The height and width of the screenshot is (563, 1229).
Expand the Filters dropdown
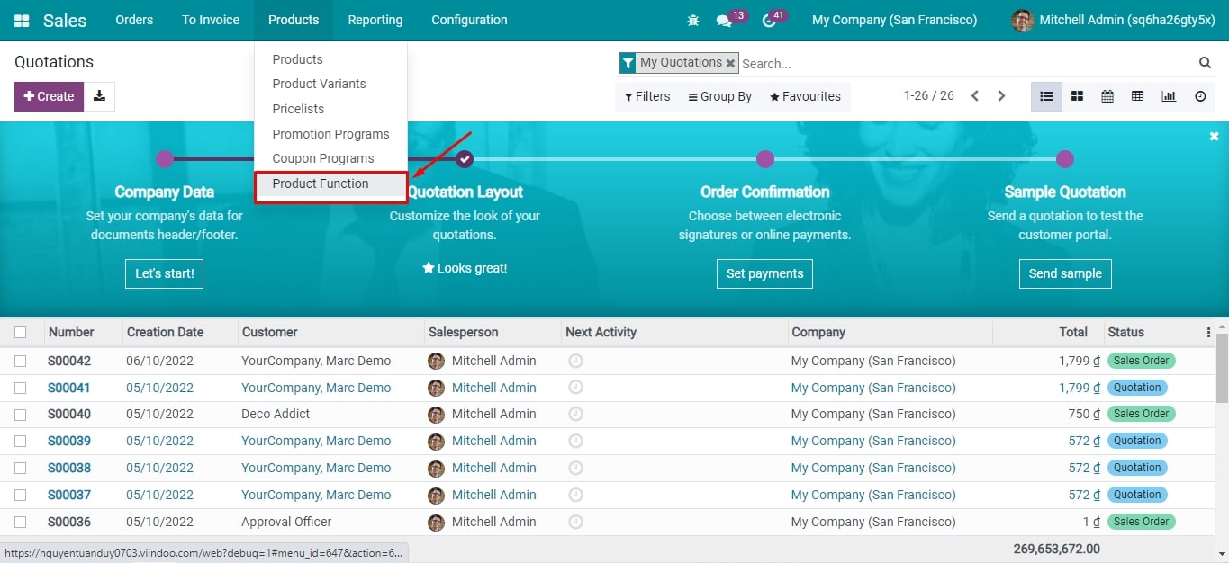pyautogui.click(x=647, y=96)
